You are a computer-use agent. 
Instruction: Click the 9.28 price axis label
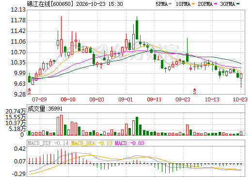coord(20,94)
